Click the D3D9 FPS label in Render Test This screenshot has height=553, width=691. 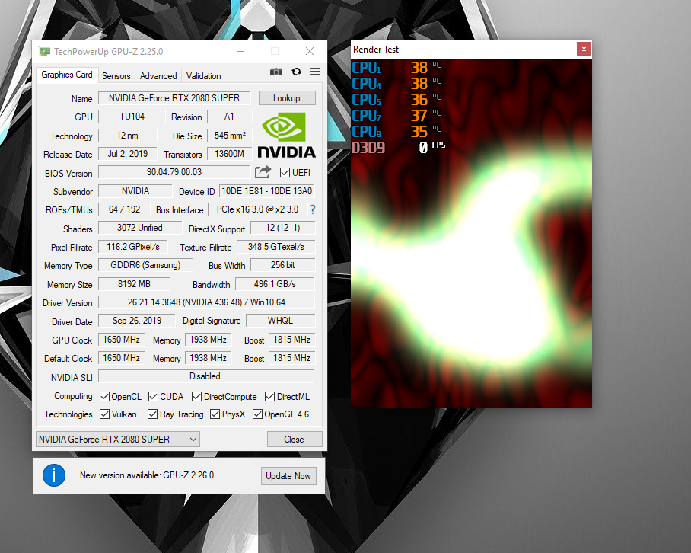point(368,147)
